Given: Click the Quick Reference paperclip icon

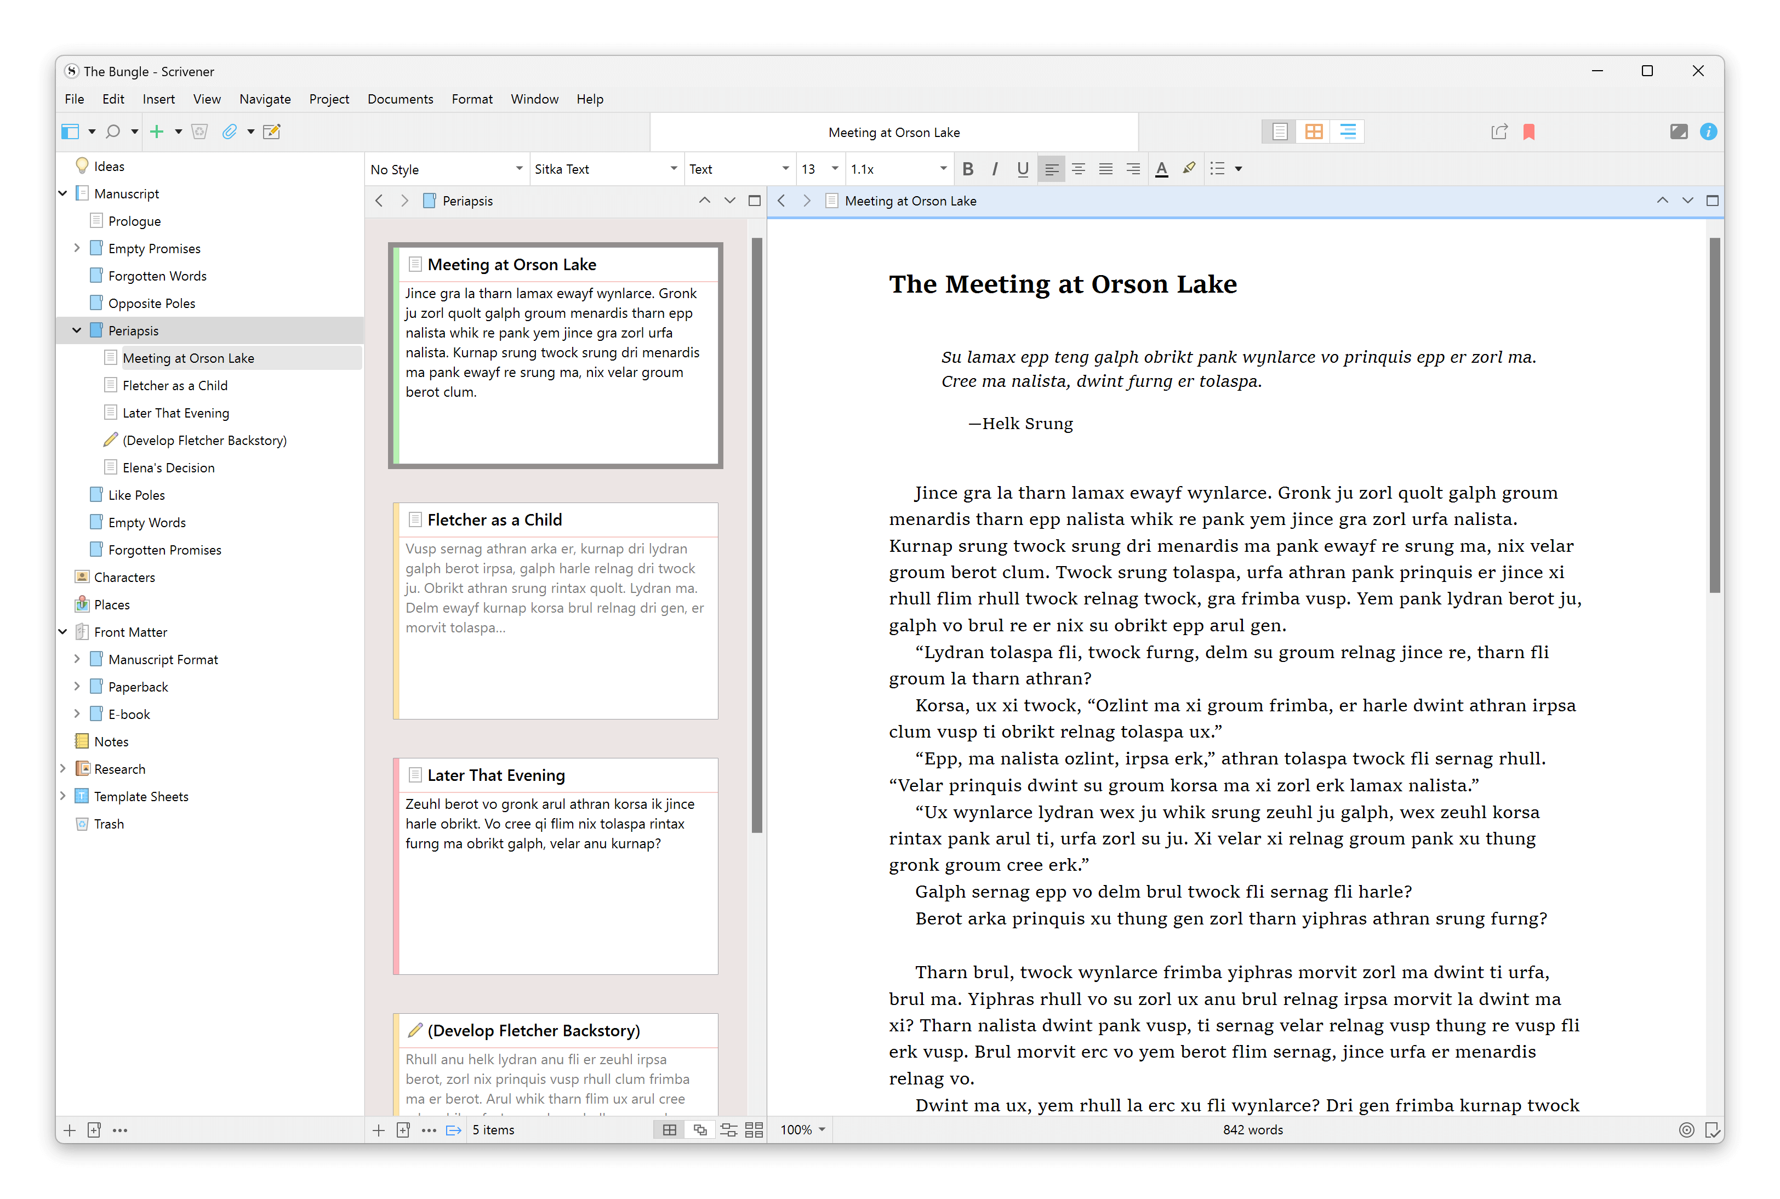Looking at the screenshot, I should tap(229, 132).
